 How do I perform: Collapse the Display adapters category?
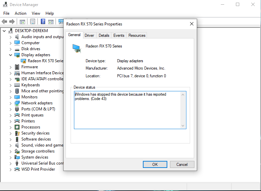click(x=10, y=55)
